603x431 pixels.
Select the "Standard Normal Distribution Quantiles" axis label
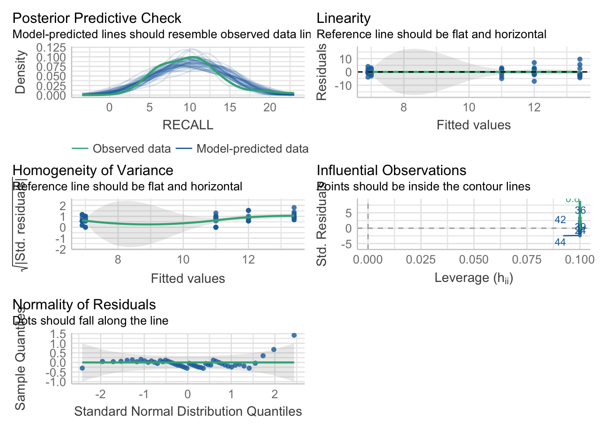click(188, 412)
